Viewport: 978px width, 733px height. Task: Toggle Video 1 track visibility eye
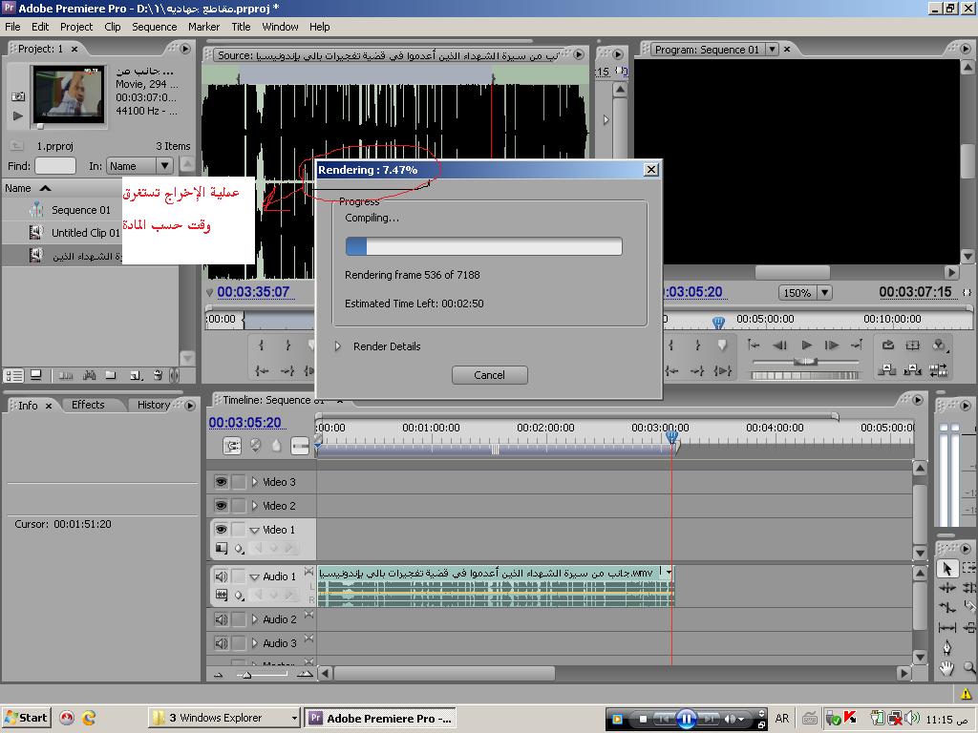(221, 530)
